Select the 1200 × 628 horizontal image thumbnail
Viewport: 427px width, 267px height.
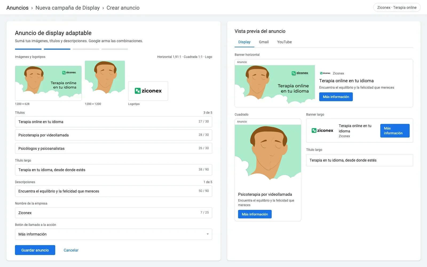(x=48, y=83)
